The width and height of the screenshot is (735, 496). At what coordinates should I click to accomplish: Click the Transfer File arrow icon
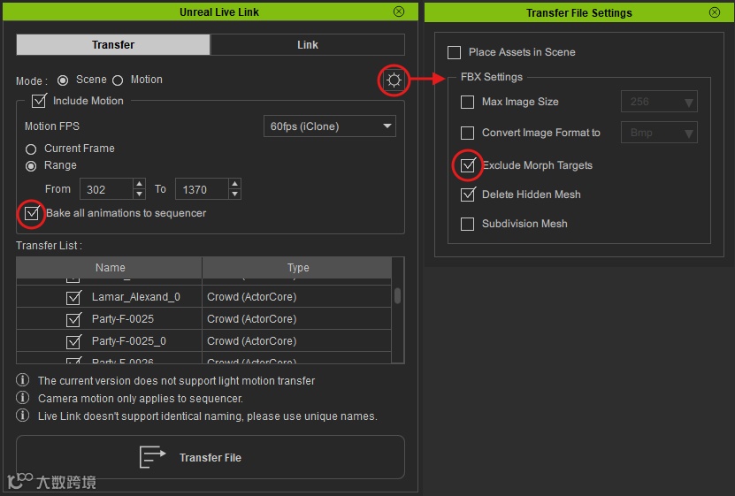[x=152, y=457]
